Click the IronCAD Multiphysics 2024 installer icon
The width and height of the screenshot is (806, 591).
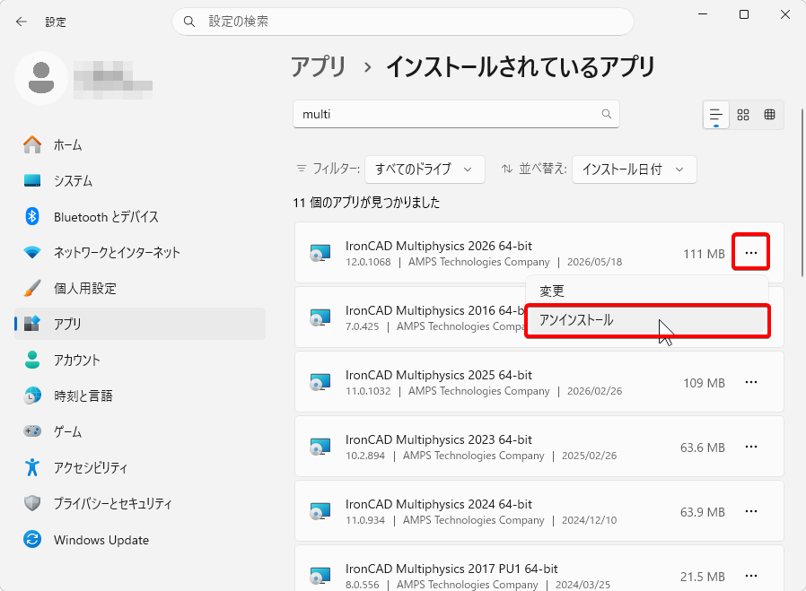320,512
